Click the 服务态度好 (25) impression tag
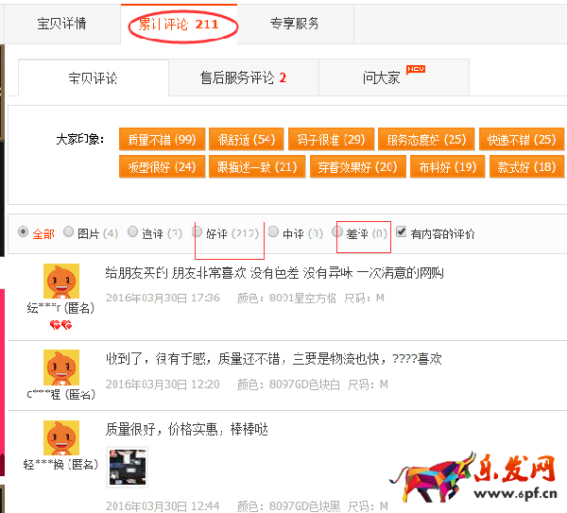This screenshot has height=513, width=567. tap(425, 140)
